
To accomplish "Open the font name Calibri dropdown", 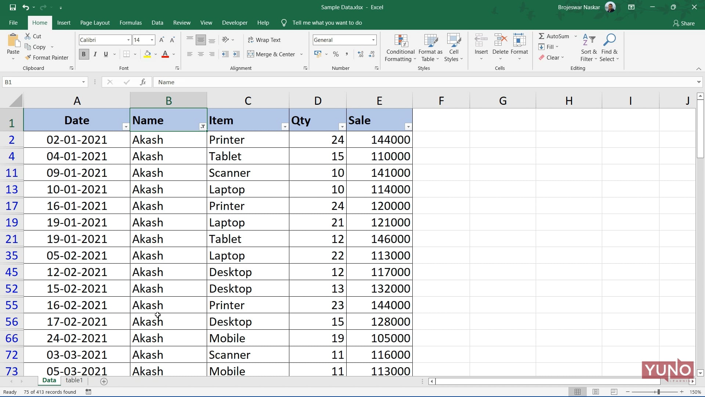I will (128, 40).
